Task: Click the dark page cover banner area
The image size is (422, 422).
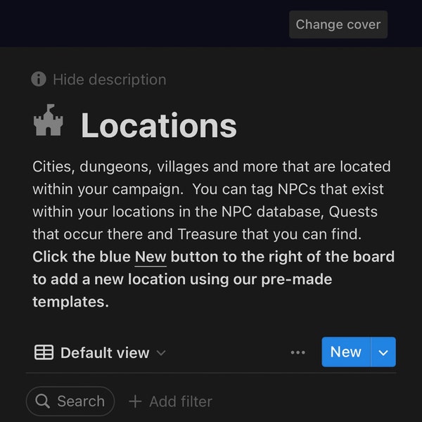Action: (x=144, y=23)
